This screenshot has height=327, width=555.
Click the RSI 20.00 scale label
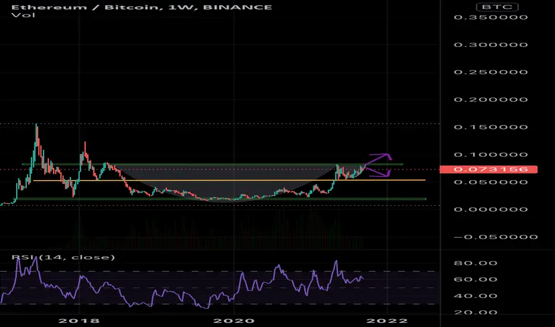(x=475, y=312)
